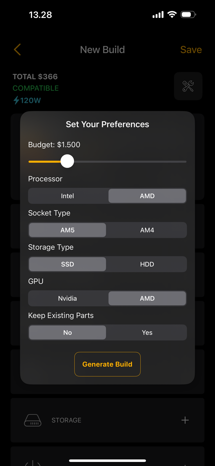215x466 pixels.
Task: Tap the Wi-Fi status icon
Action: pyautogui.click(x=172, y=14)
